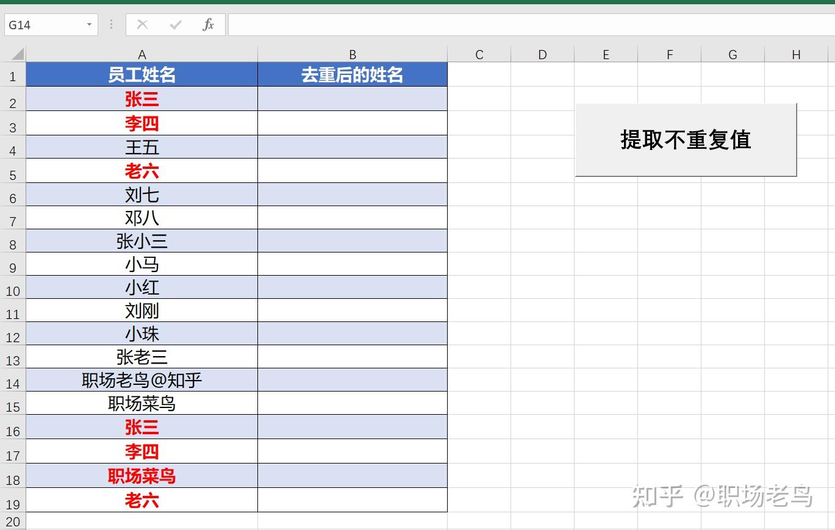Select the red 李四 cell in row 3
Image resolution: width=835 pixels, height=530 pixels.
click(x=142, y=123)
